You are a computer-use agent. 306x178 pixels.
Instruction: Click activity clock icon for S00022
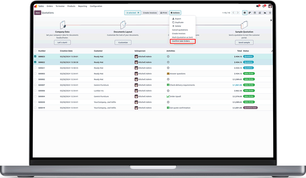168,62
